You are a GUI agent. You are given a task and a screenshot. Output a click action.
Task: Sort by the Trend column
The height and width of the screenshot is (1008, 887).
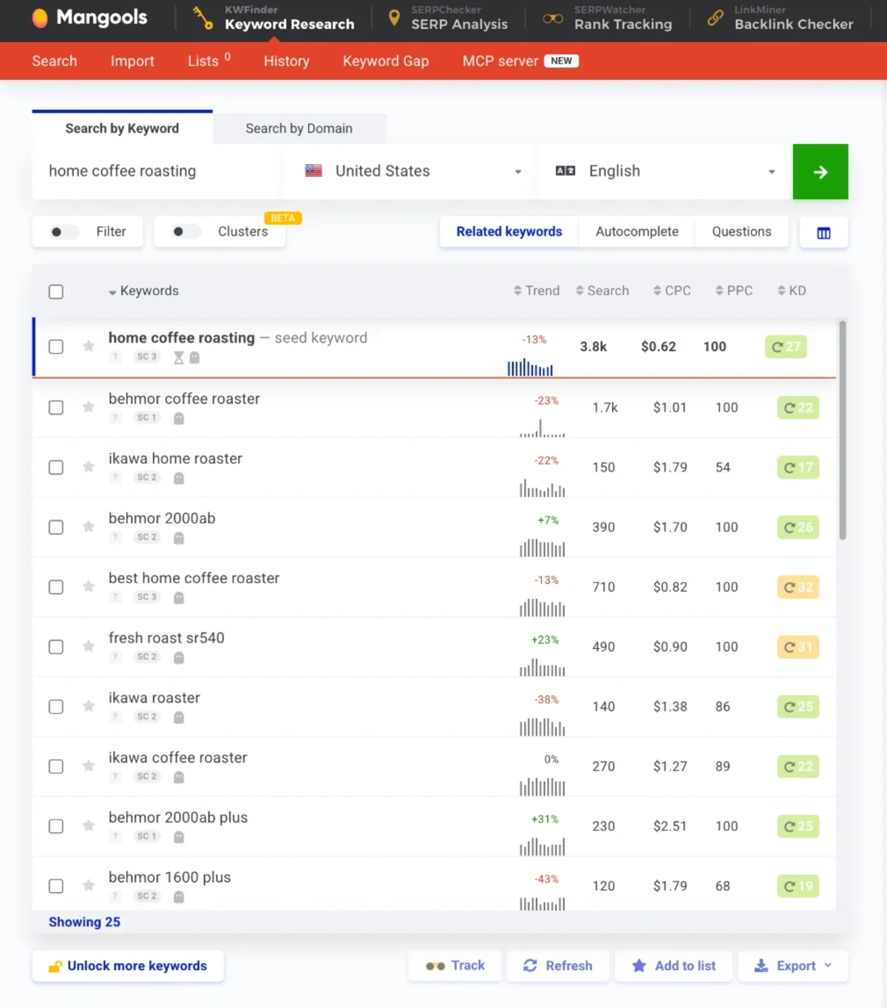click(537, 291)
